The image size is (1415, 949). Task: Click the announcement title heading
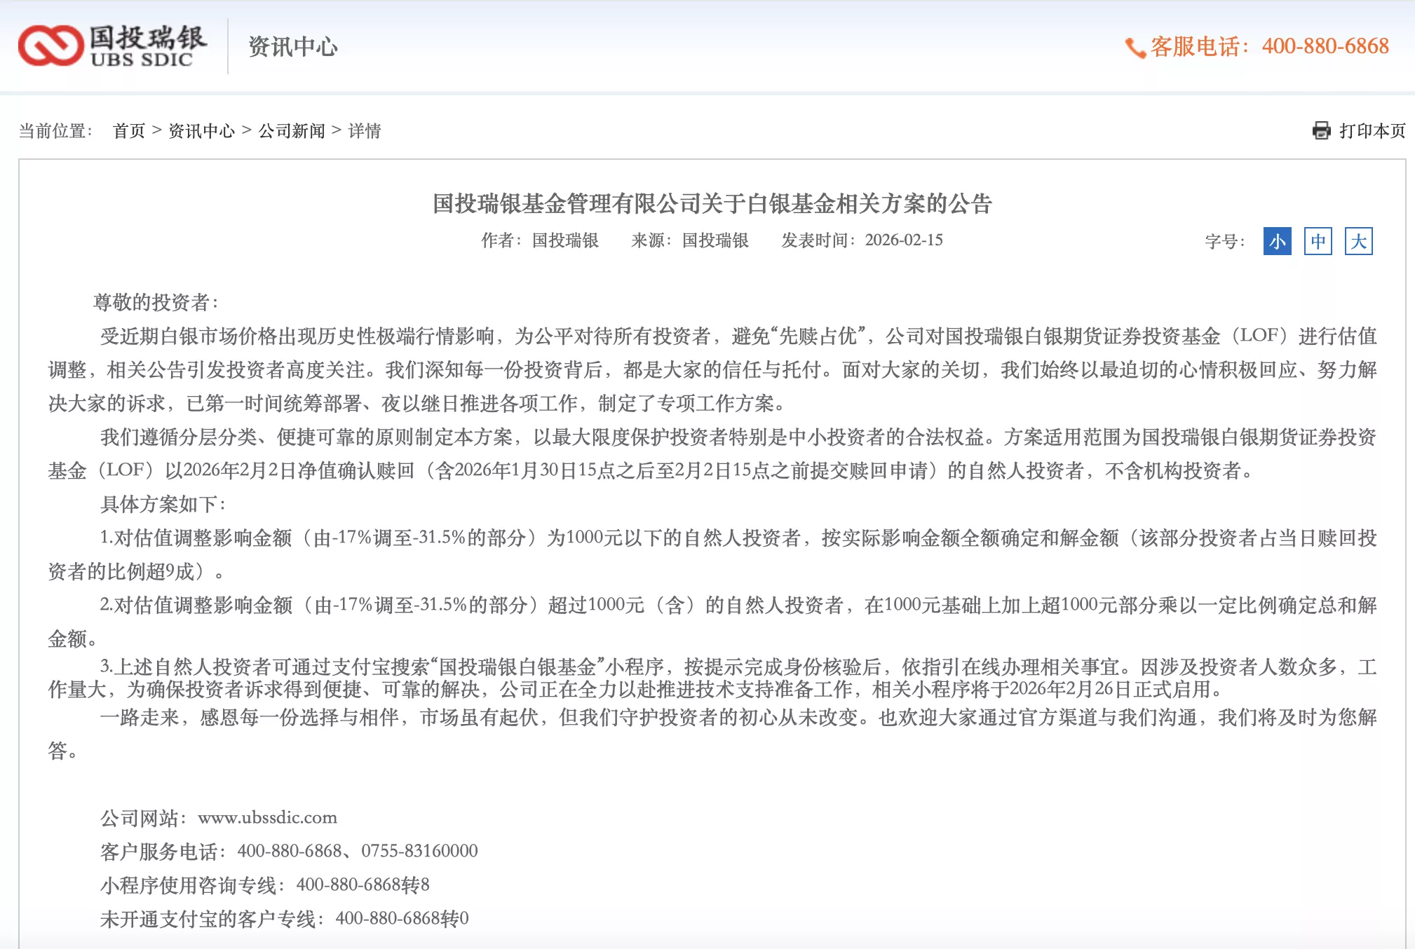tap(712, 203)
